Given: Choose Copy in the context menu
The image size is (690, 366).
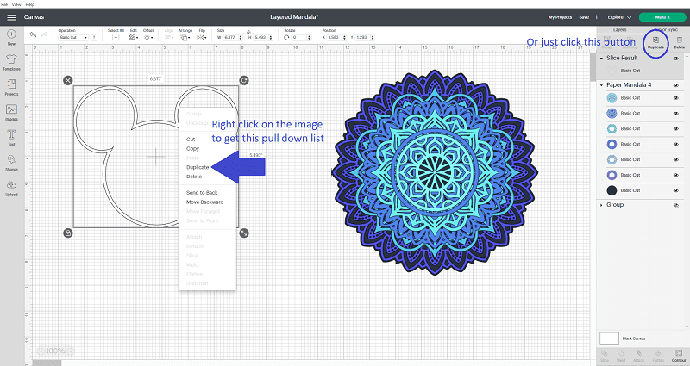Looking at the screenshot, I should coord(192,148).
